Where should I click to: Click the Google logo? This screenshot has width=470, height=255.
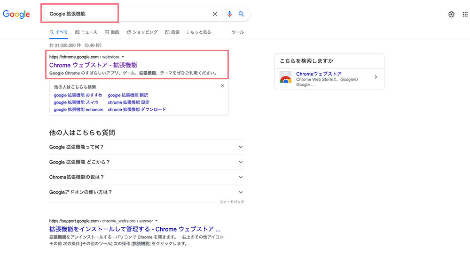tap(16, 14)
